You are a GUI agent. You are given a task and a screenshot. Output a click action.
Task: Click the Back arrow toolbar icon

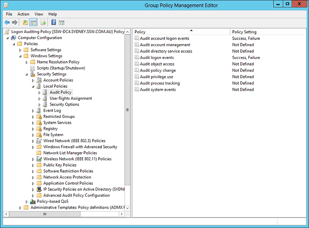7,22
